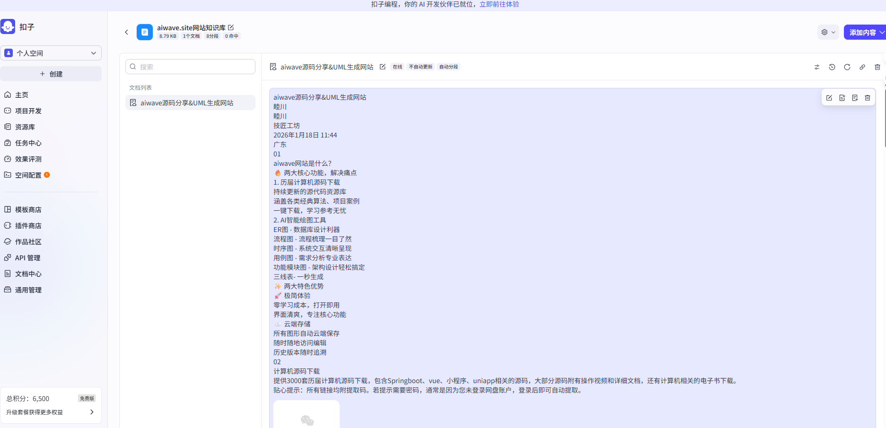Click the line ER图 - 数据库设计利器
This screenshot has height=428, width=886.
307,230
